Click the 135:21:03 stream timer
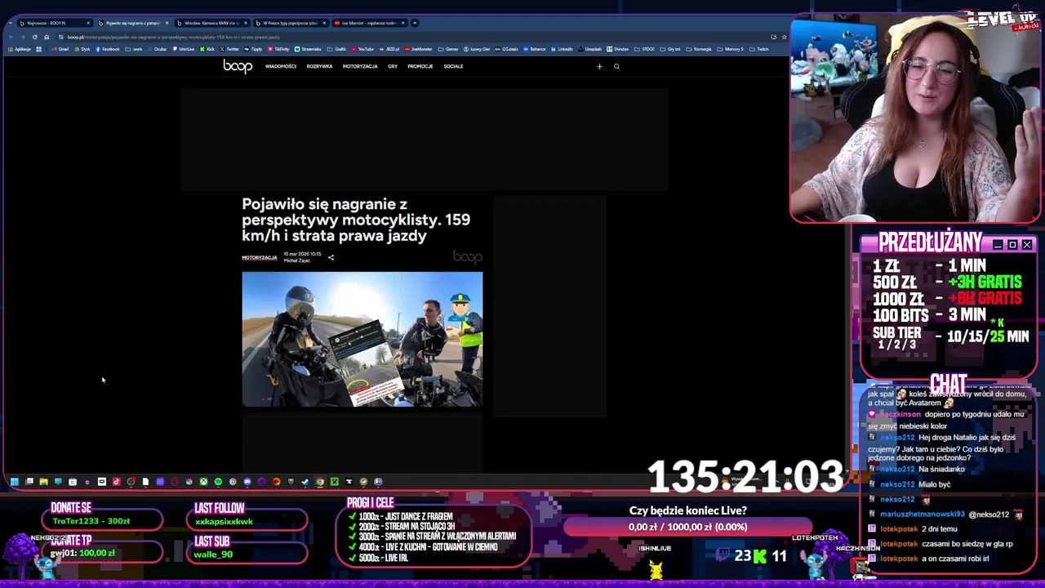1045x588 pixels. [x=745, y=476]
